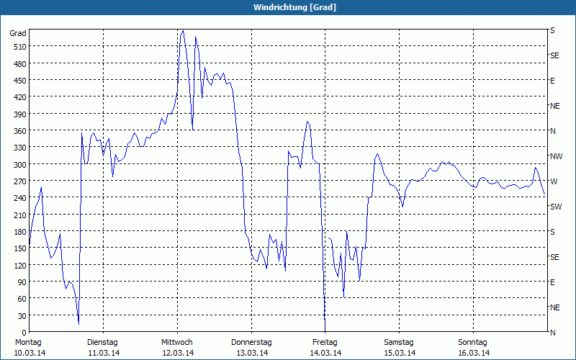Click the 'SE' compass label at the 480 level

point(554,56)
